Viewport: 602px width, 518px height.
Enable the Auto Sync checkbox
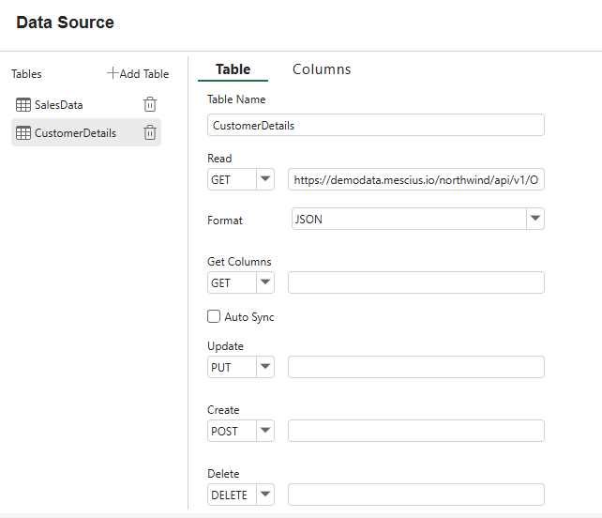point(214,317)
